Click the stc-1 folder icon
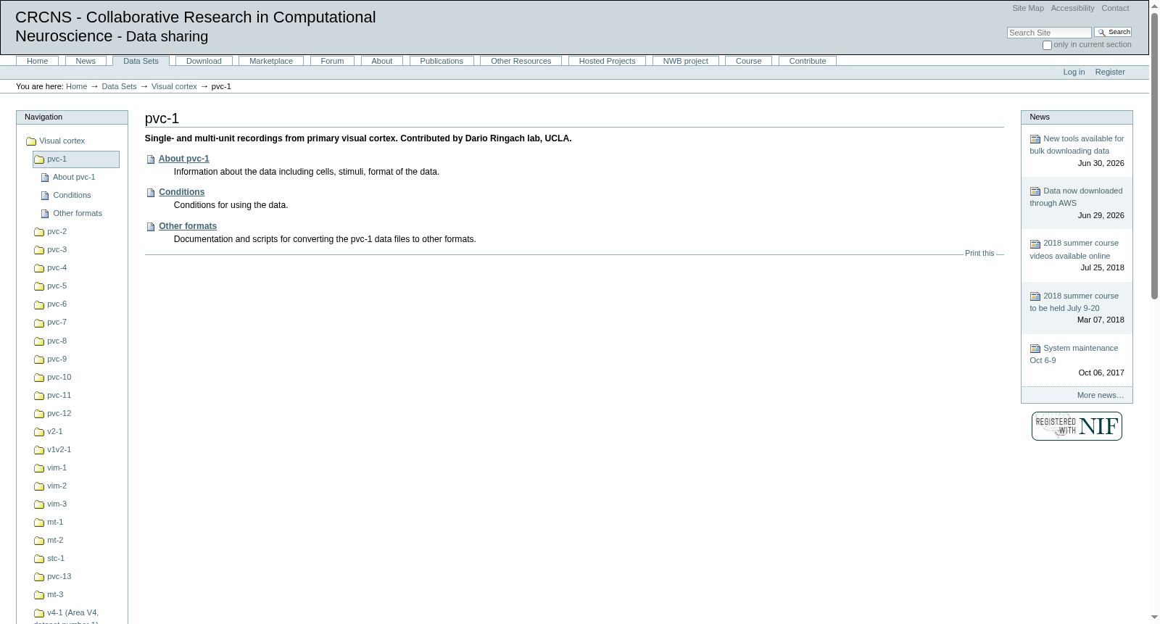 tap(39, 559)
